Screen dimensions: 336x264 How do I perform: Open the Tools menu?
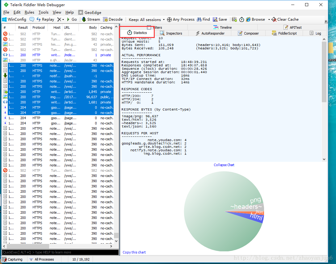(x=44, y=12)
